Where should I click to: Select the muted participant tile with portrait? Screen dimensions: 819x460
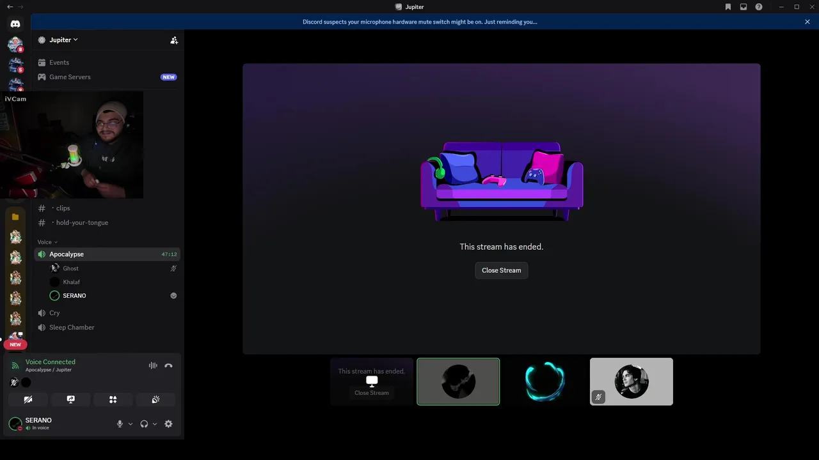631,381
